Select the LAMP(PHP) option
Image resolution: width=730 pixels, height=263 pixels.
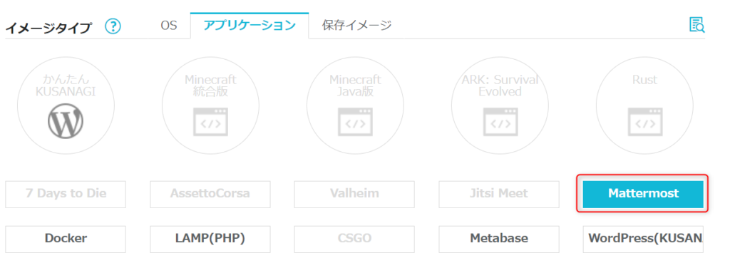pyautogui.click(x=210, y=239)
